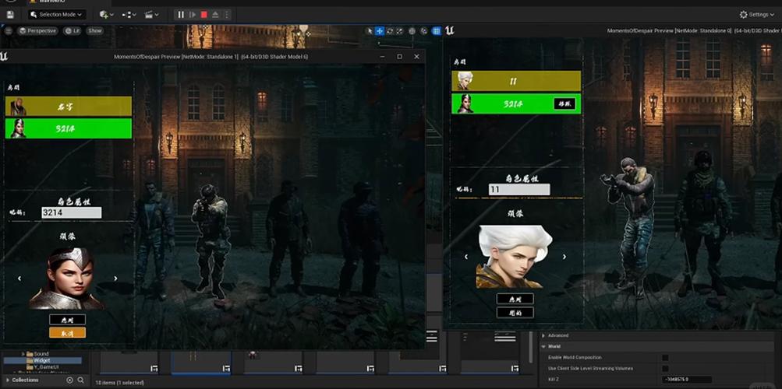Toggle grid snapping in the viewport
Screen dimensions: 782x389
point(437,31)
